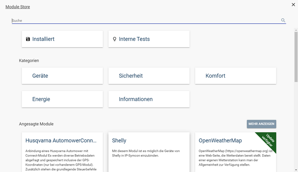Open the Shelly module card
Viewport: 298px width, 172px height.
pyautogui.click(x=149, y=152)
